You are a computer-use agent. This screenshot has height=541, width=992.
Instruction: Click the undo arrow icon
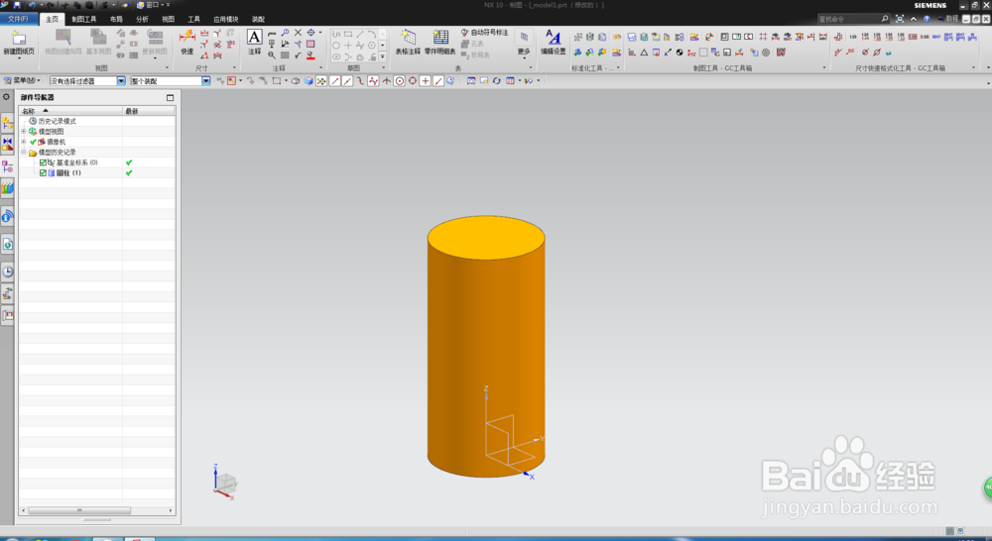pos(32,5)
